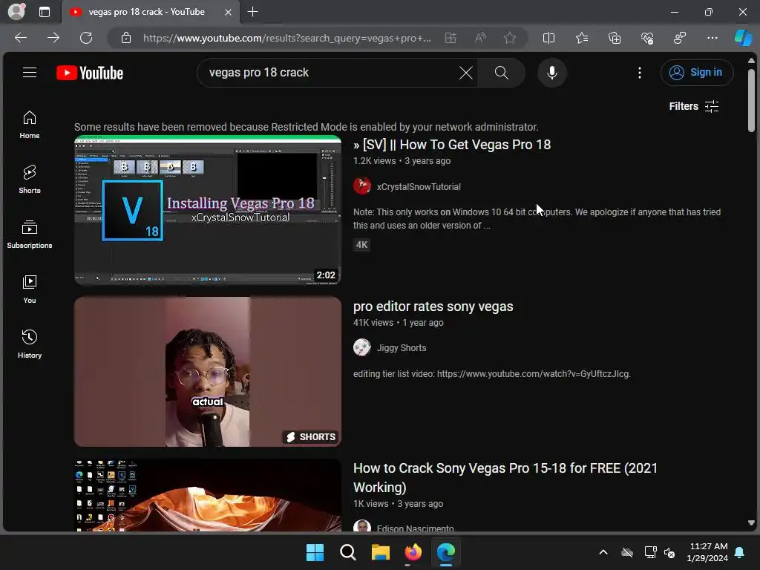Visit xCrystalSnowTutorial channel name
The width and height of the screenshot is (760, 570).
pyautogui.click(x=419, y=186)
